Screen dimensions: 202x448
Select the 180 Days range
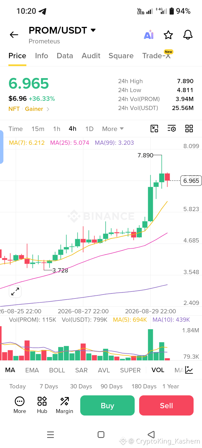pyautogui.click(x=144, y=386)
